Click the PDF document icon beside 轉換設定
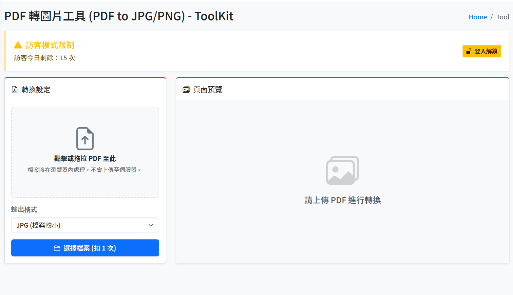513x295 pixels. [x=14, y=90]
